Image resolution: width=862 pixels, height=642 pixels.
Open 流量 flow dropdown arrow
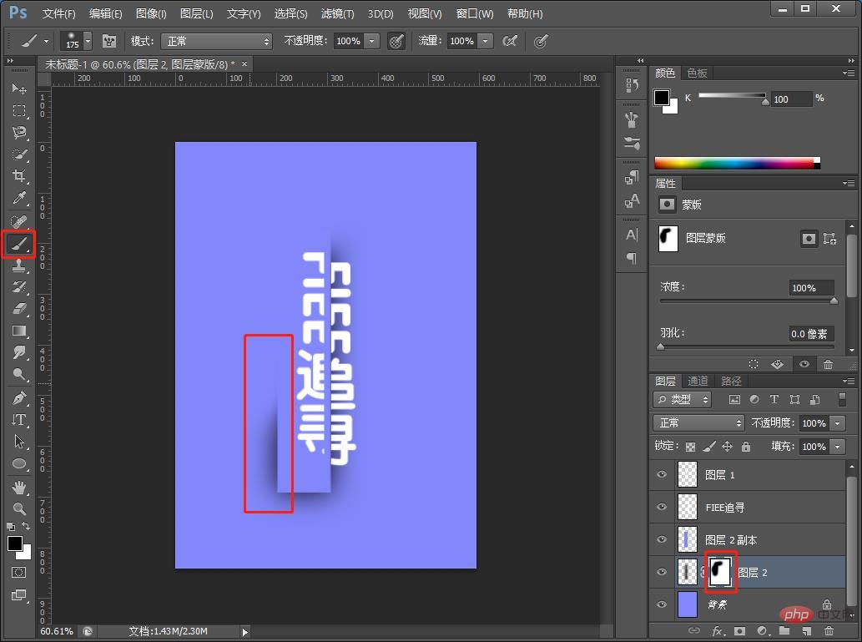[486, 41]
